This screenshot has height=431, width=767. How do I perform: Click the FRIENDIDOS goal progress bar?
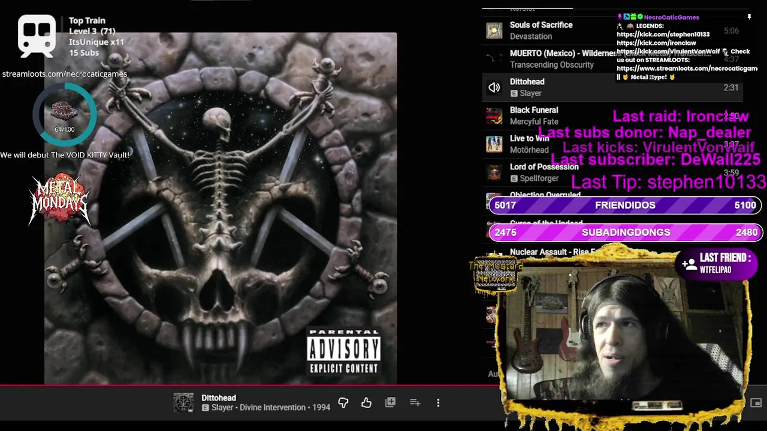point(625,205)
